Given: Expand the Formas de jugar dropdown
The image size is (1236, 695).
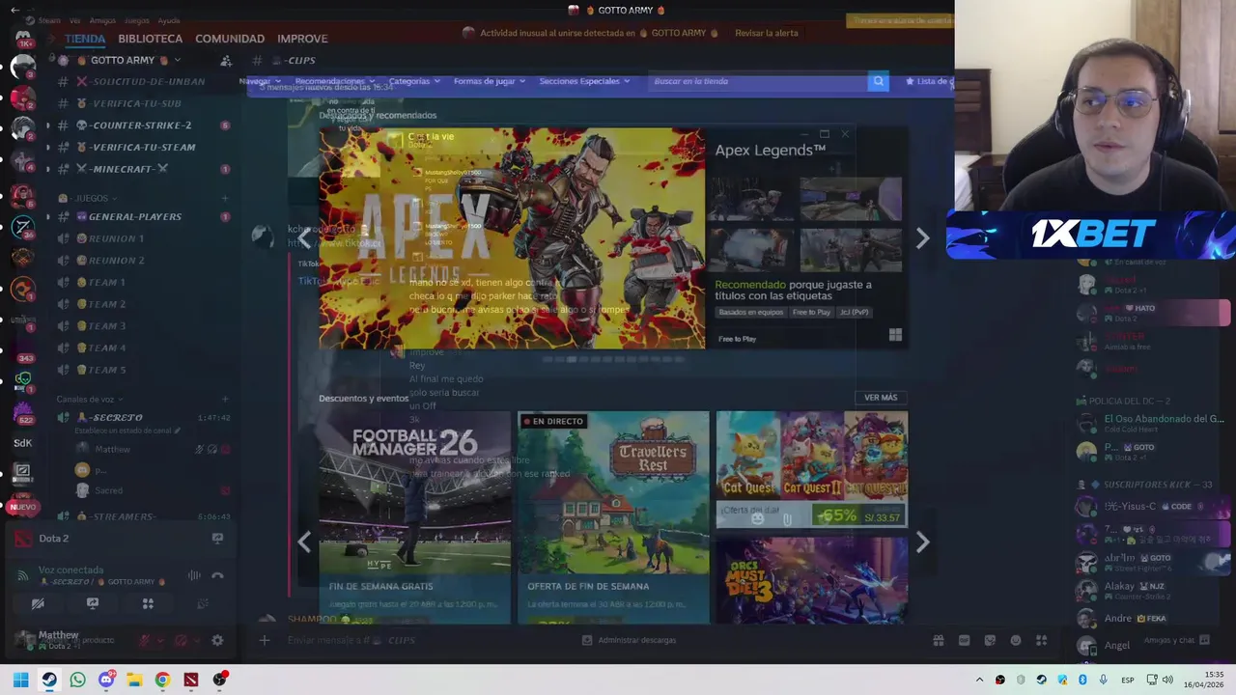Looking at the screenshot, I should tap(488, 81).
